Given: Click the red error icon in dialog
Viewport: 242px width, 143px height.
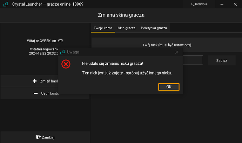Looking at the screenshot, I should pos(66,64).
